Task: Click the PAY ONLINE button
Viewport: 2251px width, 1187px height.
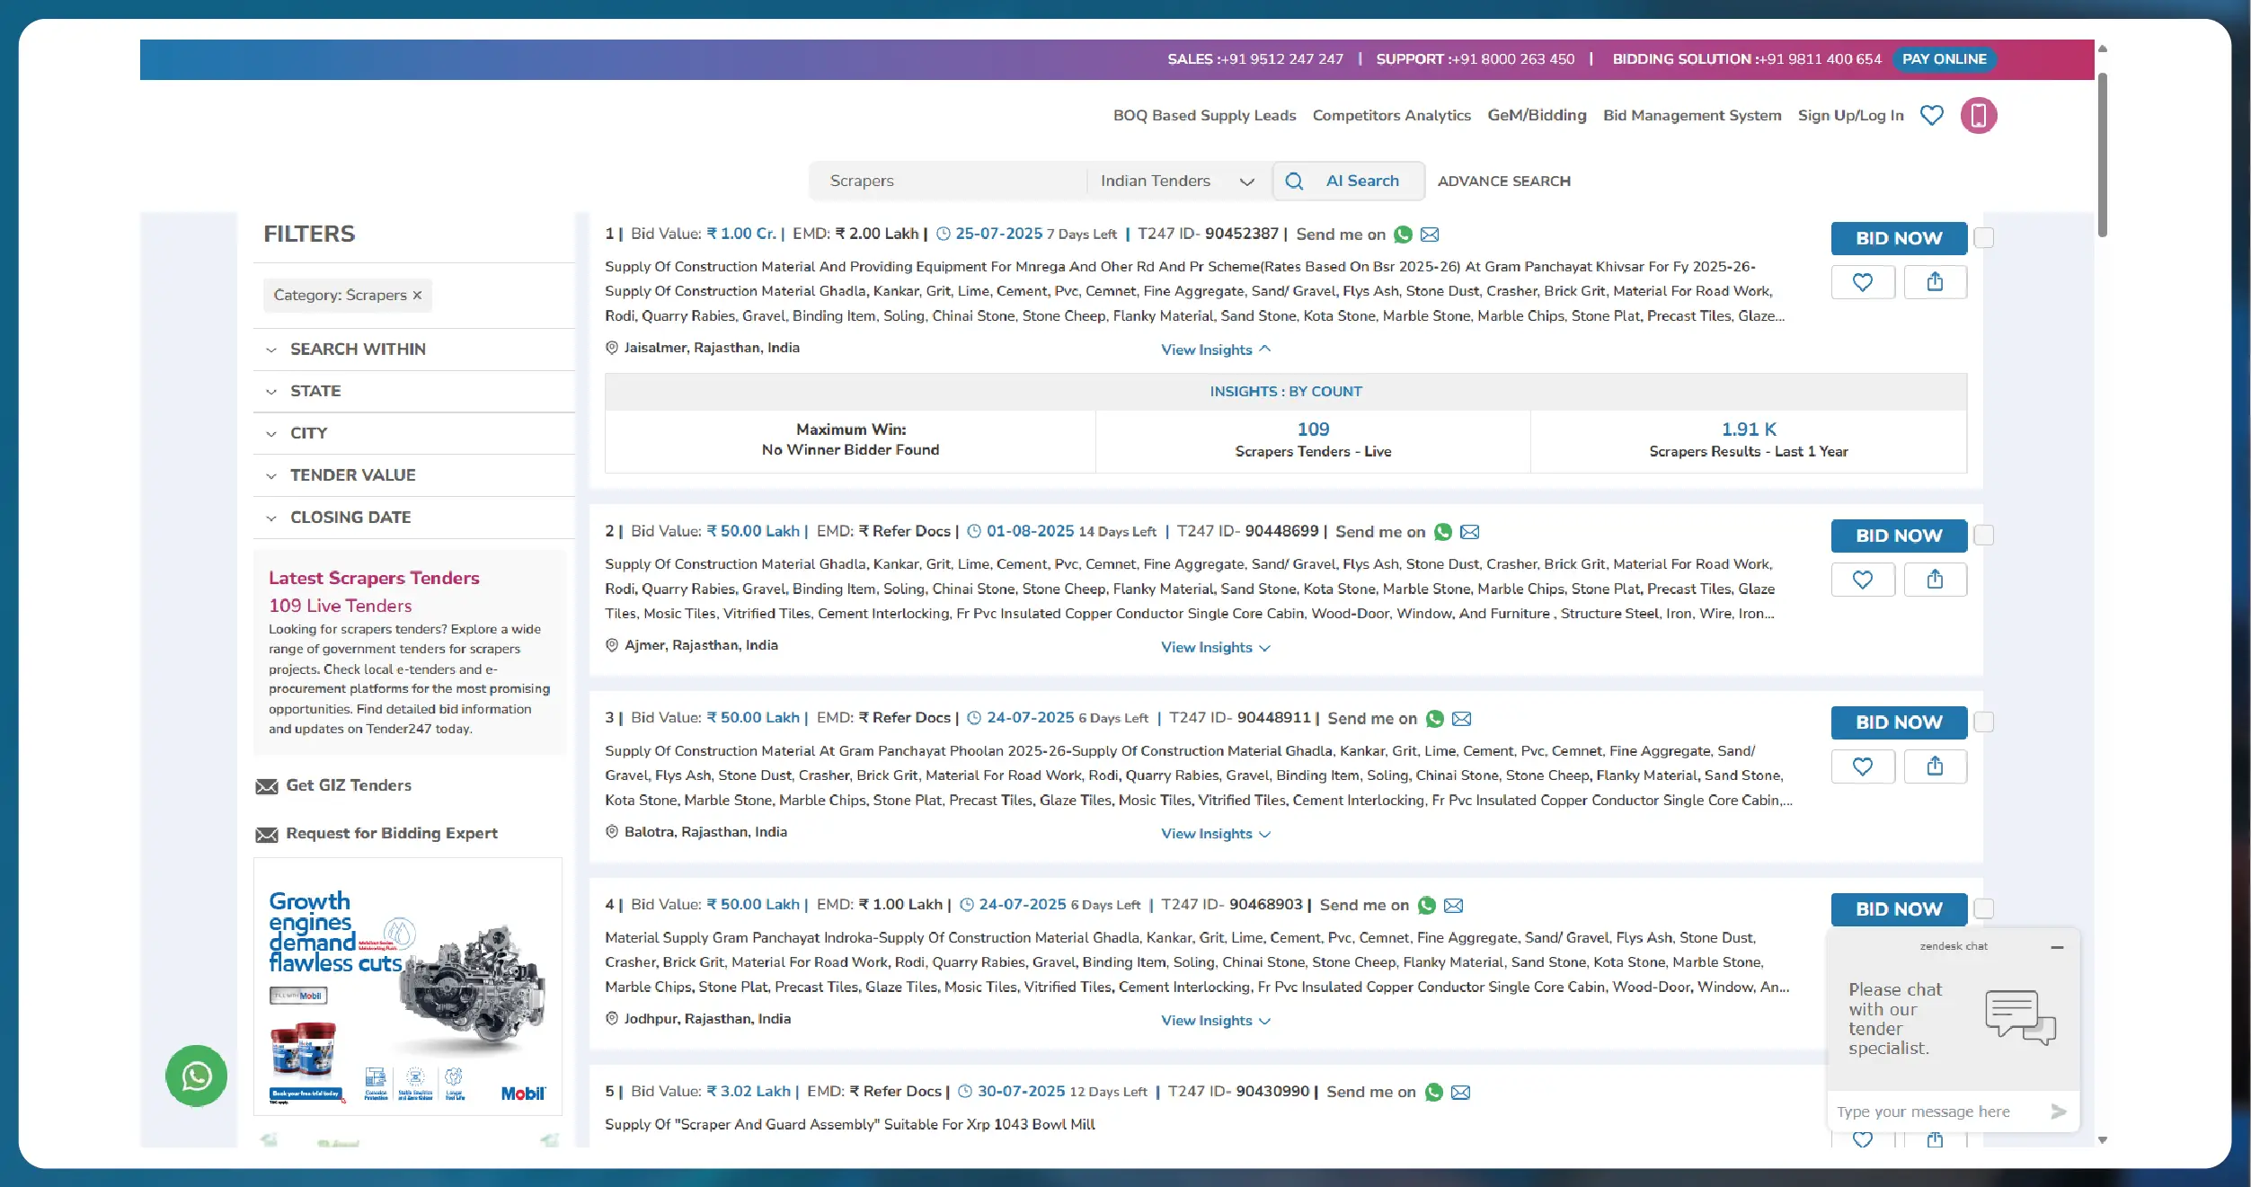Action: [1944, 58]
